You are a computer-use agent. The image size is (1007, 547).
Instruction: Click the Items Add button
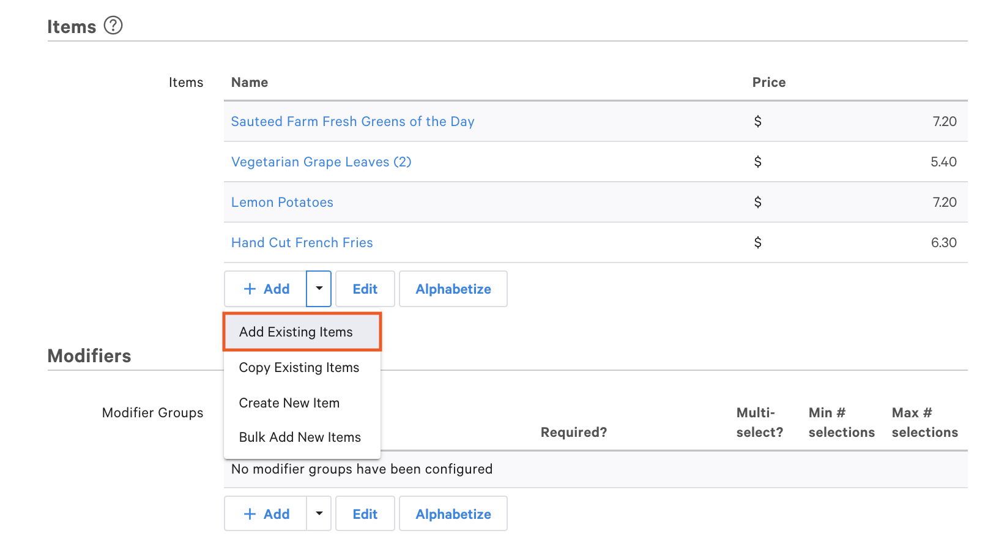[x=266, y=289]
